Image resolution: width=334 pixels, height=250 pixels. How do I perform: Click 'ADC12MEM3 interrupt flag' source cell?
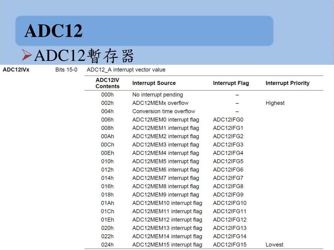coord(165,145)
